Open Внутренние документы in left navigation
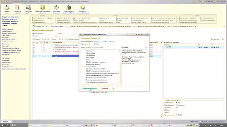This screenshot has width=227, height=127. tap(10, 17)
